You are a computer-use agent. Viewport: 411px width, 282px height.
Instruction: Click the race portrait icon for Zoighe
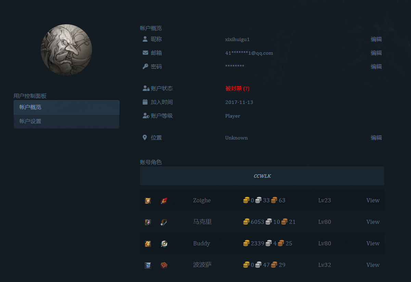[147, 201]
